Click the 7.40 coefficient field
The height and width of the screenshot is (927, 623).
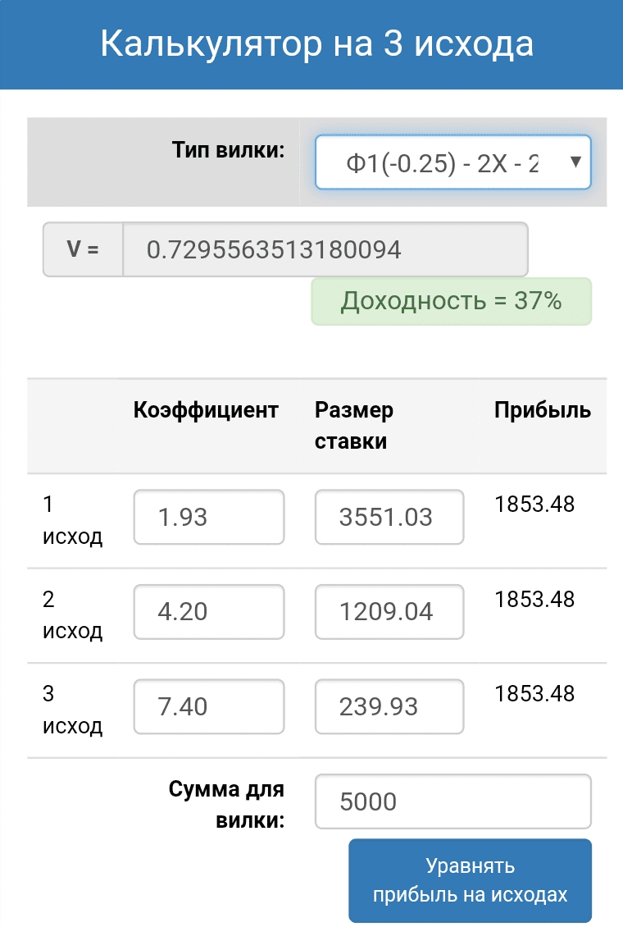point(209,706)
